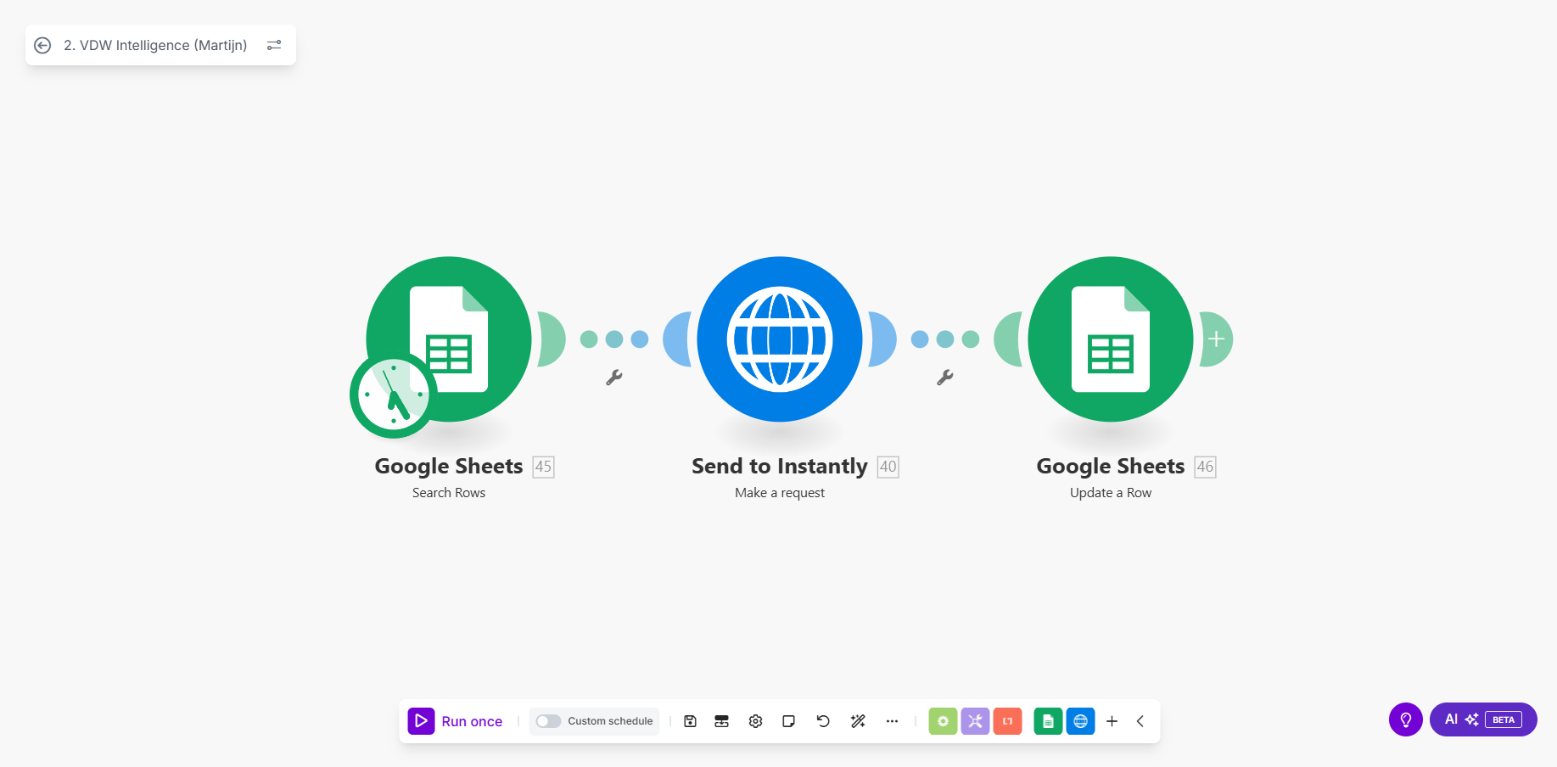Click the scenario name VDW Intelligence (Martijn)
The width and height of the screenshot is (1557, 767).
(155, 45)
